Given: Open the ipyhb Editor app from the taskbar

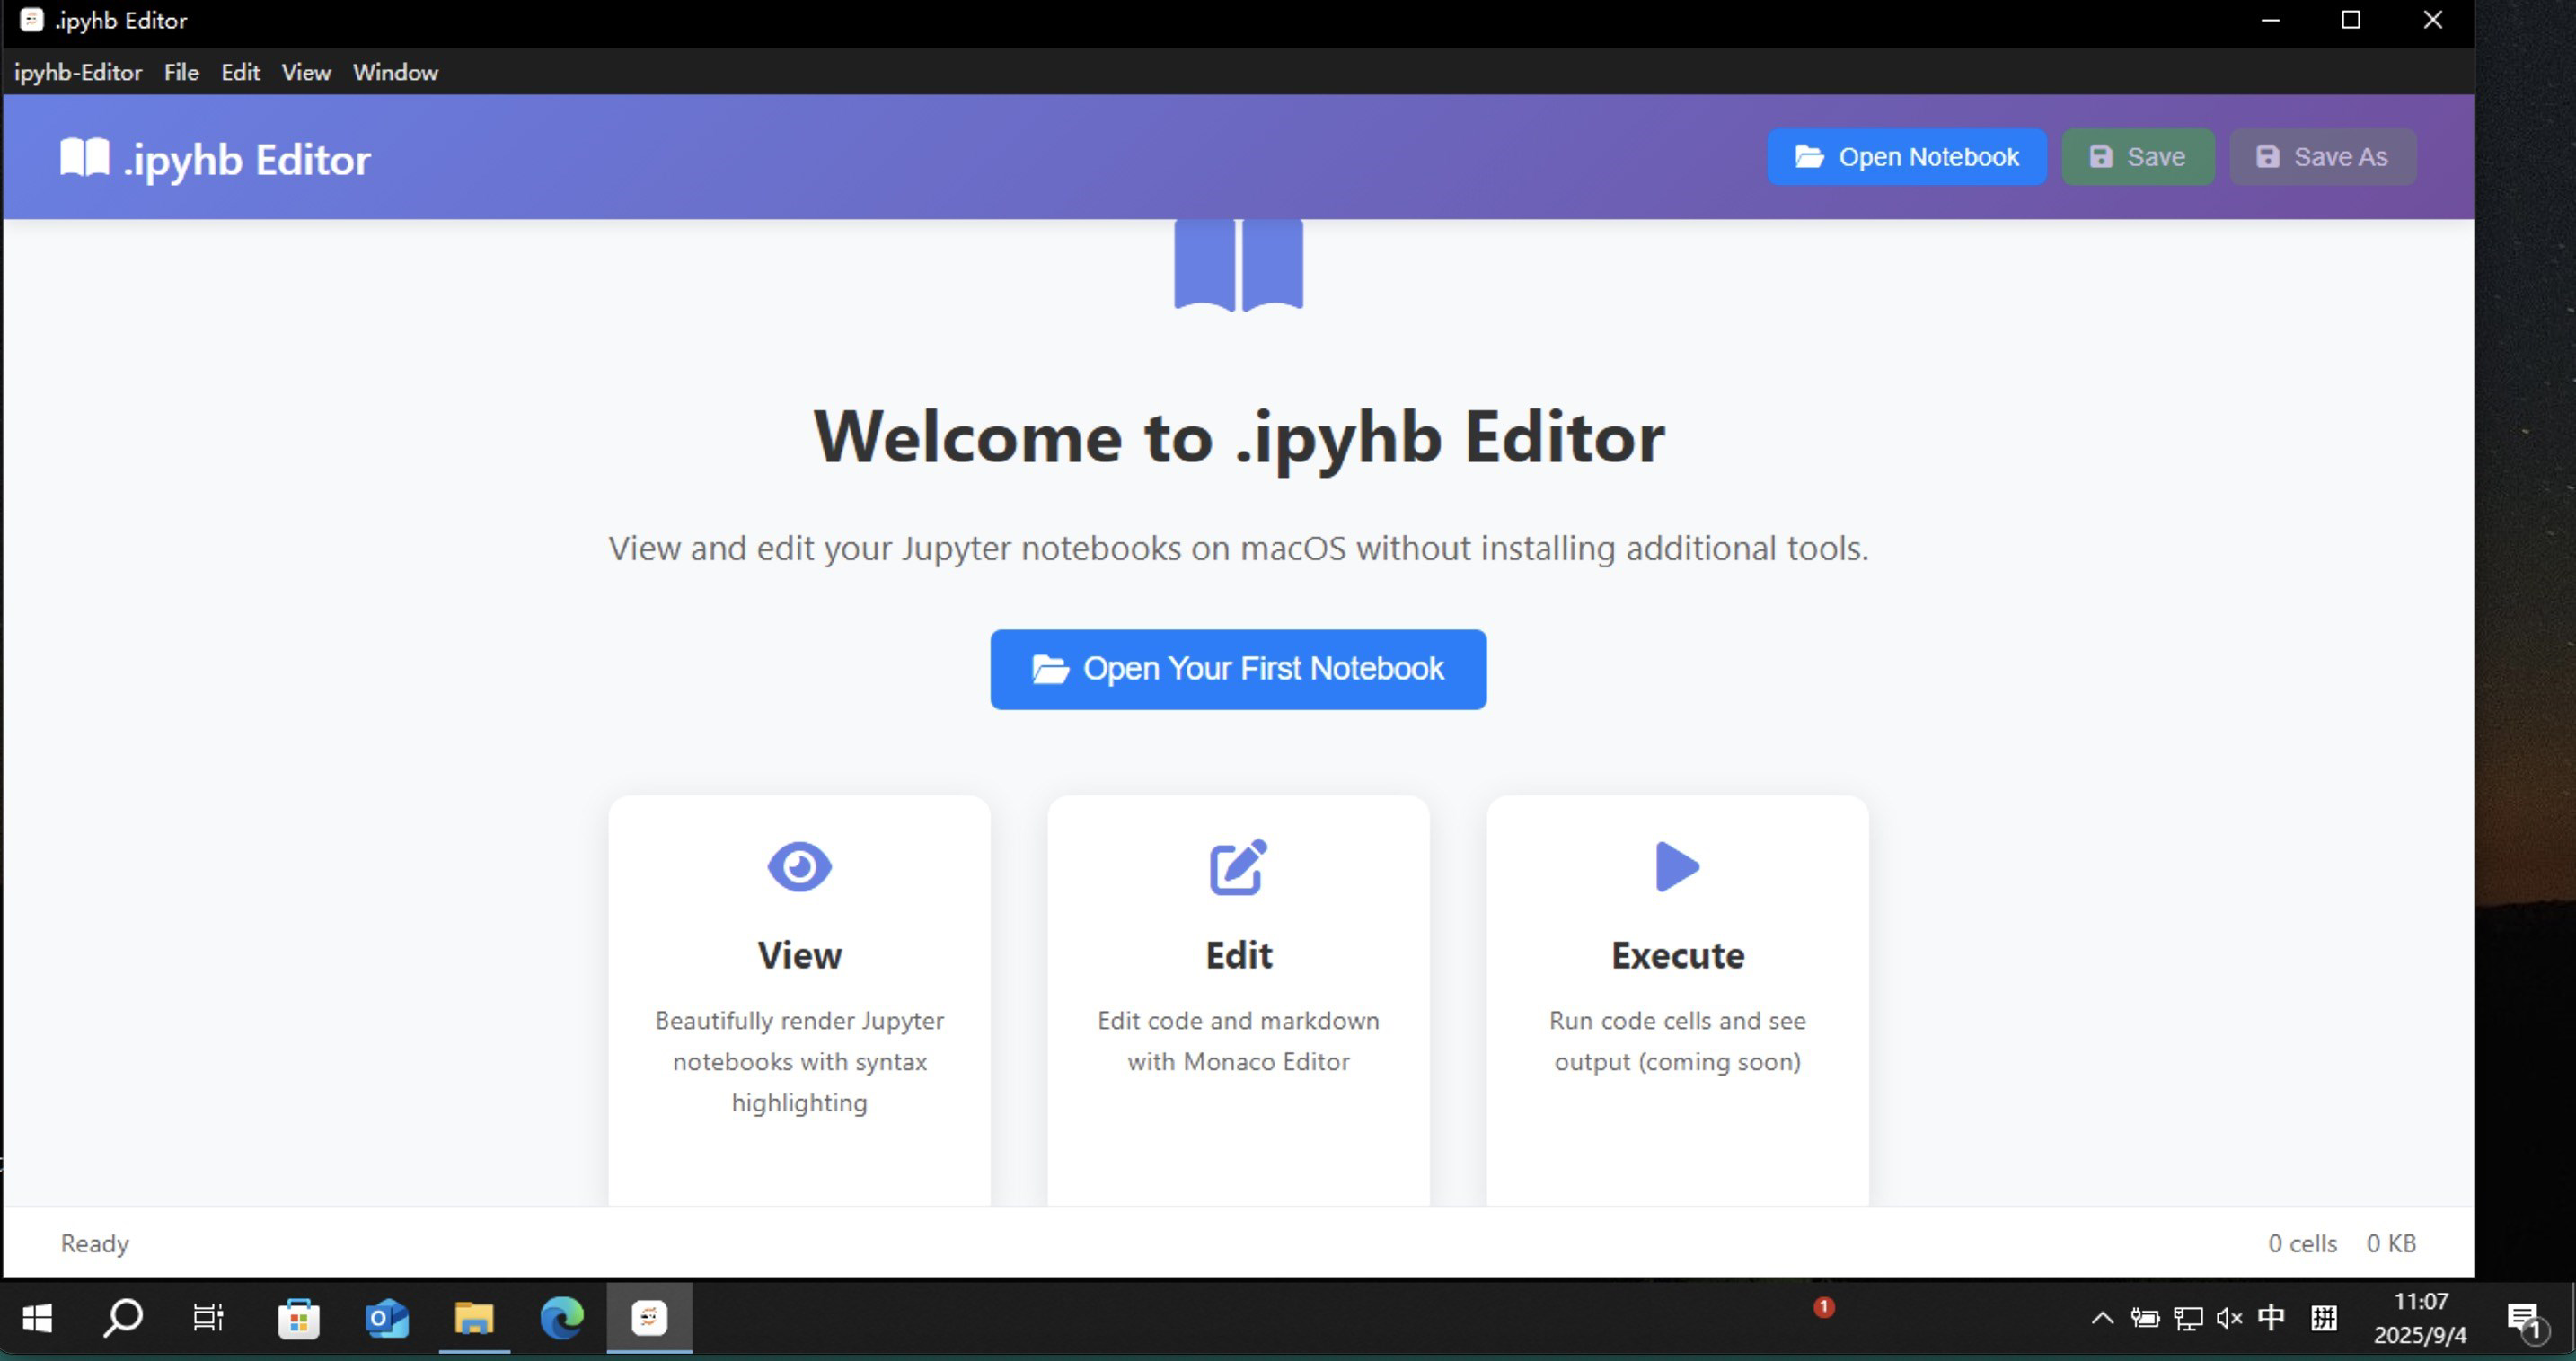Looking at the screenshot, I should pos(648,1318).
